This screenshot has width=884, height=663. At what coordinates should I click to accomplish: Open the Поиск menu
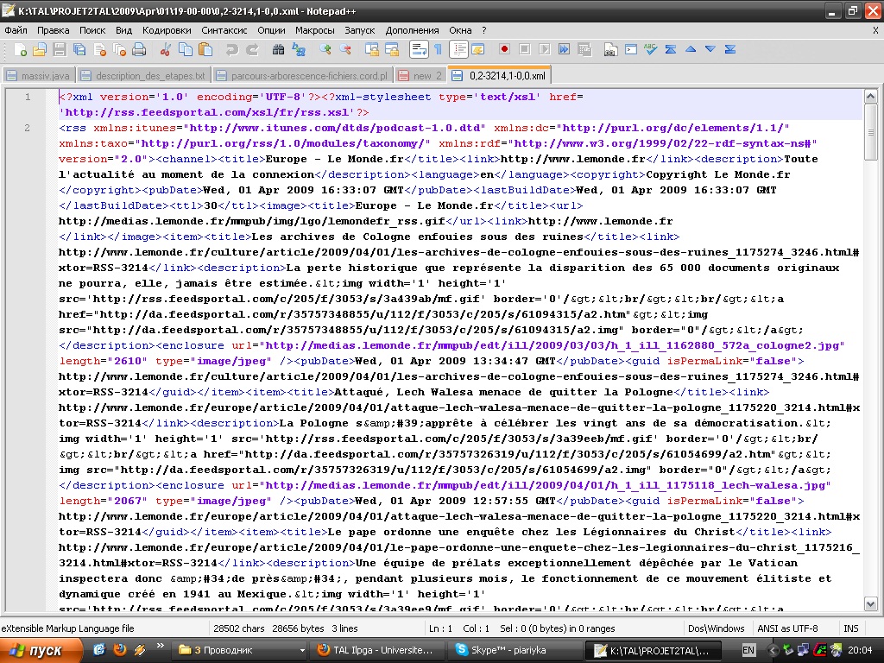[x=92, y=30]
